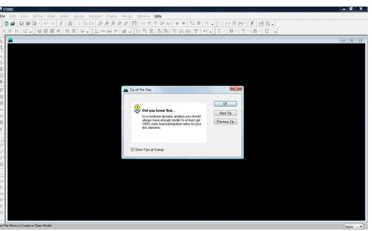Click the 3-d view toolbar icon

click(143, 23)
